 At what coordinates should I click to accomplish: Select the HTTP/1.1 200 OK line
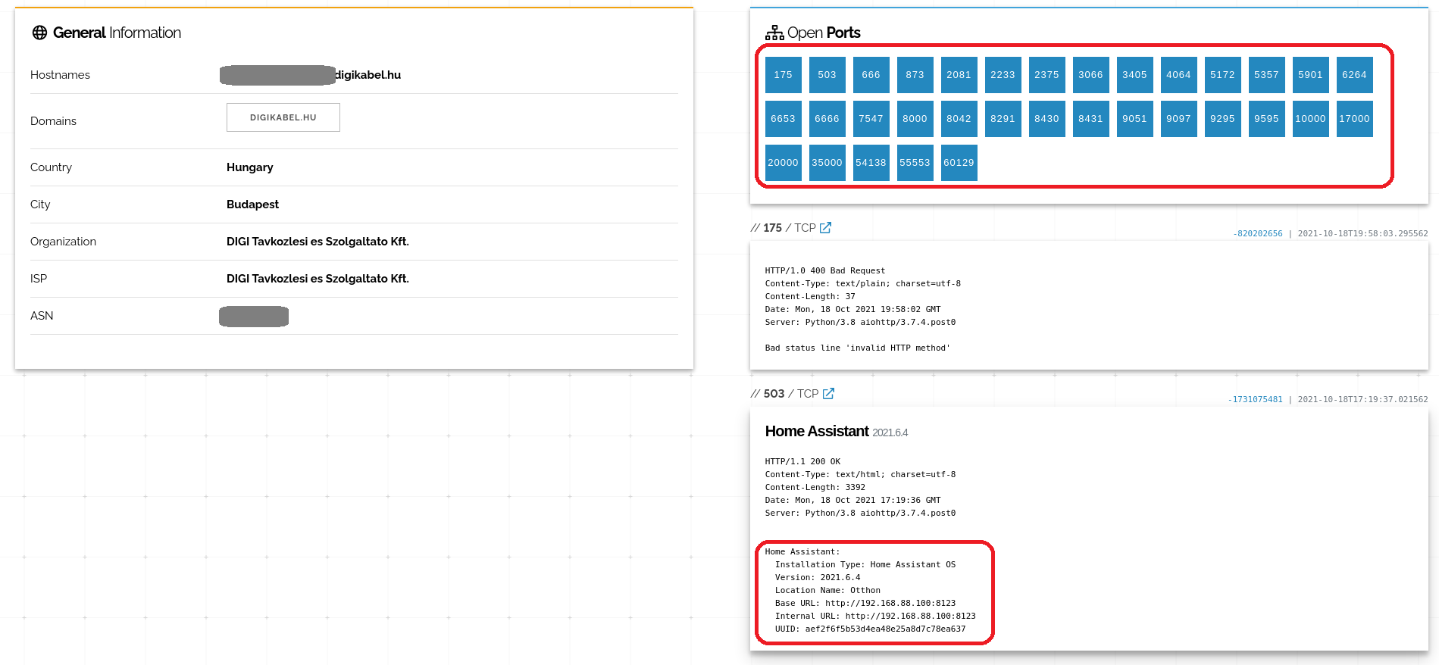[x=802, y=461]
